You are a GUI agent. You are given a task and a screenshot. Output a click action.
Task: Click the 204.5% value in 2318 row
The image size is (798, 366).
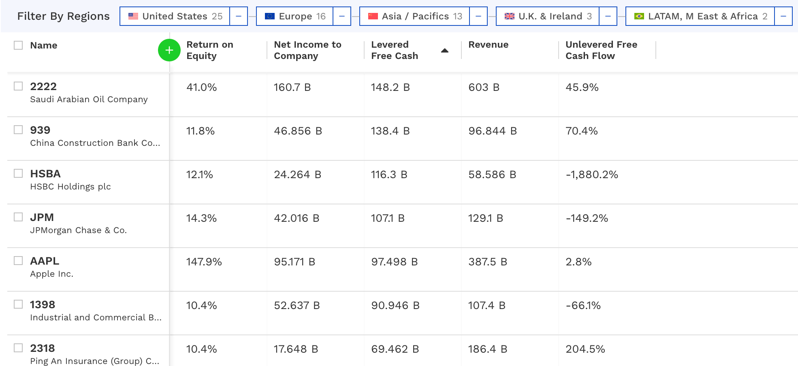coord(585,349)
